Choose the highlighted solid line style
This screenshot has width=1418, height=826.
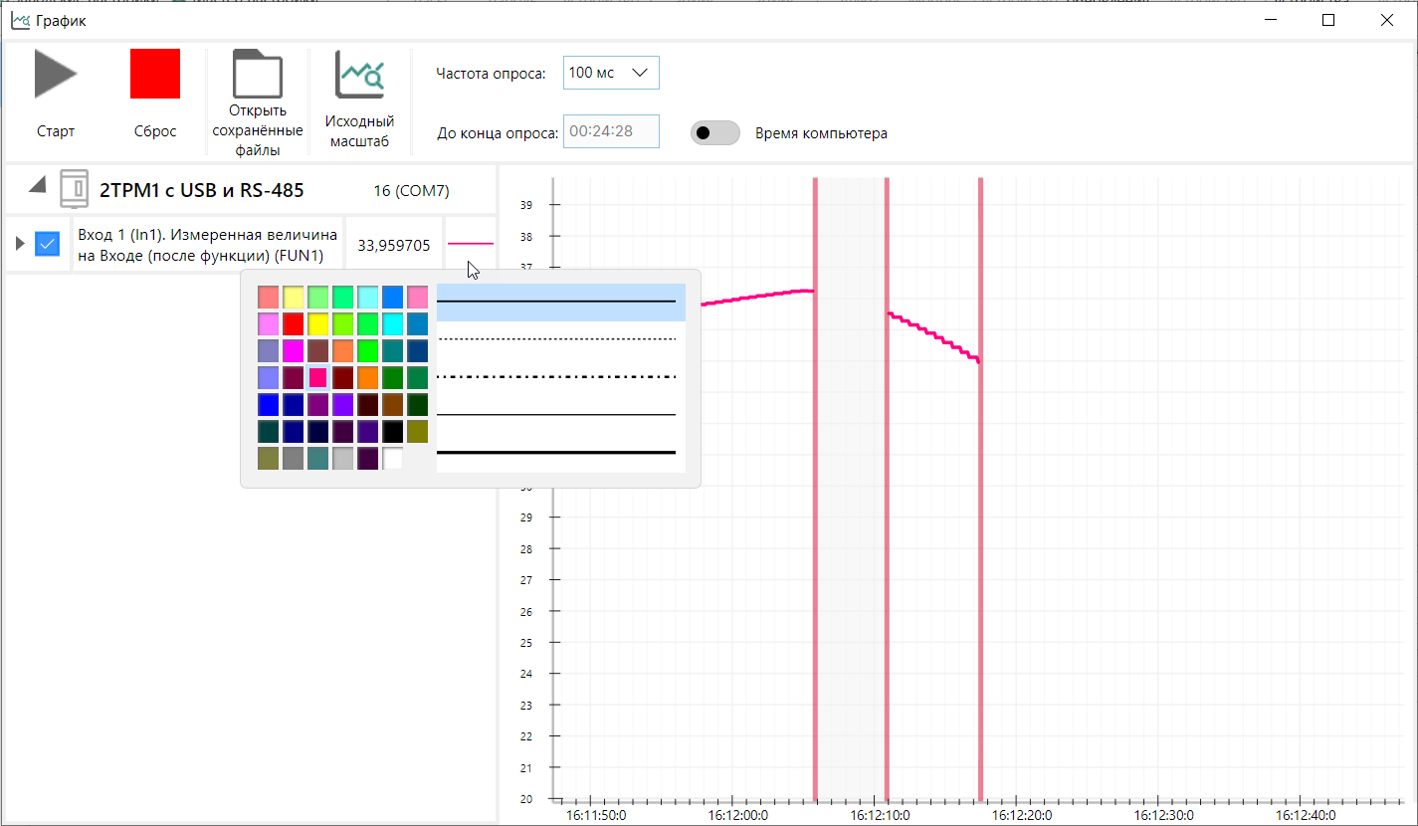point(561,303)
